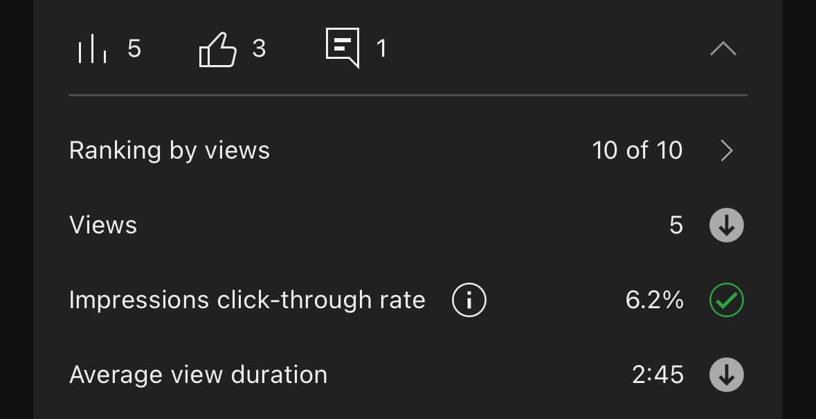Viewport: 816px width, 419px height.
Task: Click the likes count 3 in the header
Action: pos(259,48)
